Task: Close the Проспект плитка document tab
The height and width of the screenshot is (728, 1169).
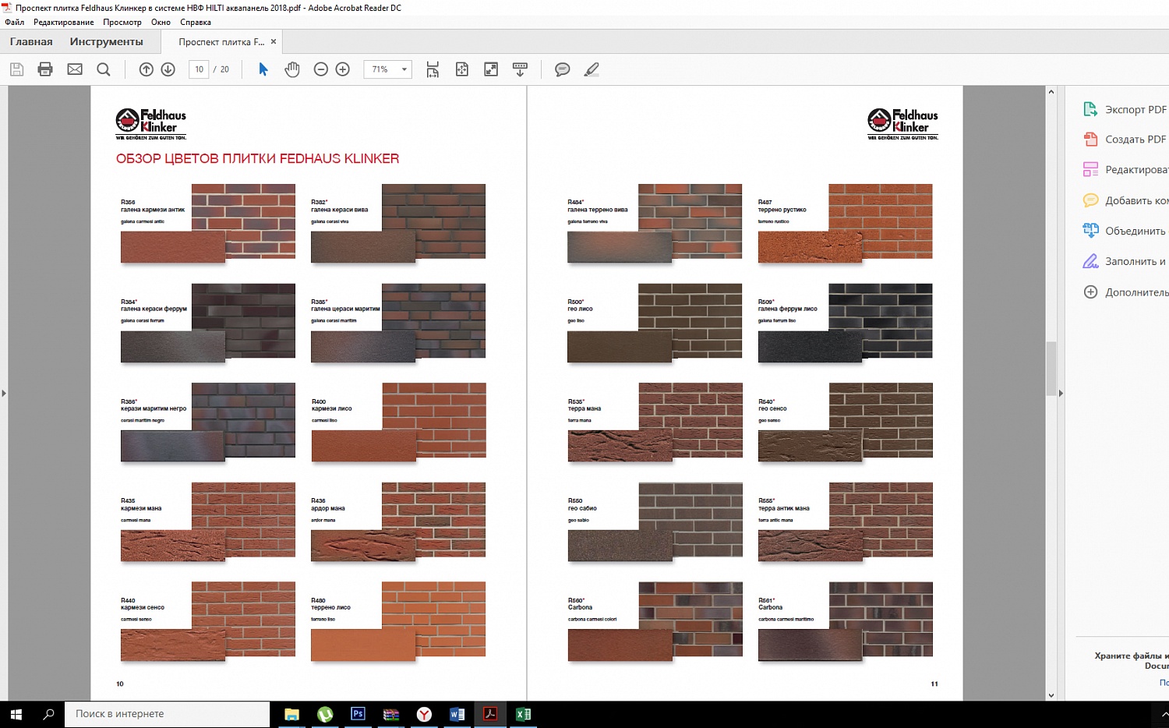Action: tap(274, 42)
